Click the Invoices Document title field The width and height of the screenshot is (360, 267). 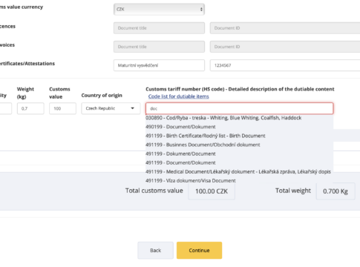click(x=159, y=47)
